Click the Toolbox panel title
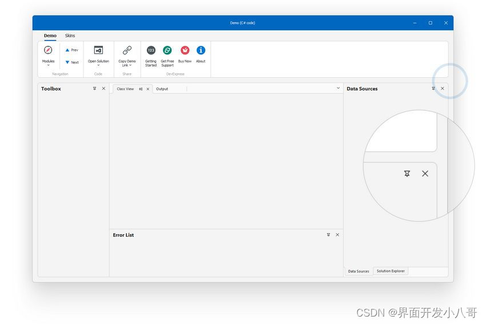This screenshot has height=324, width=486. click(x=51, y=89)
